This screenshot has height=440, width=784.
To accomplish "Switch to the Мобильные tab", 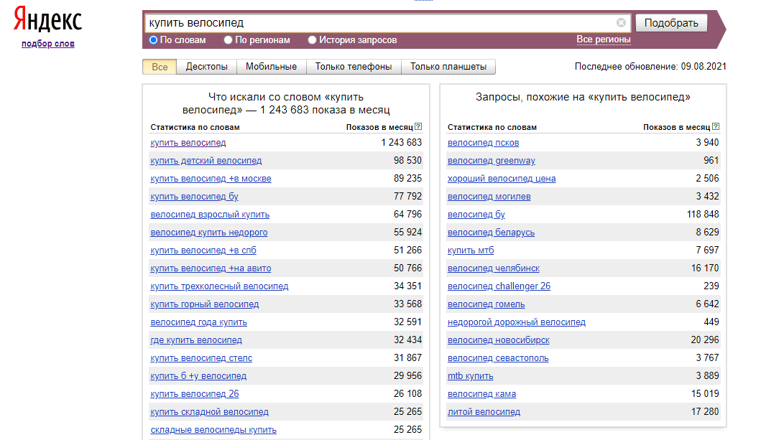I will click(x=271, y=67).
